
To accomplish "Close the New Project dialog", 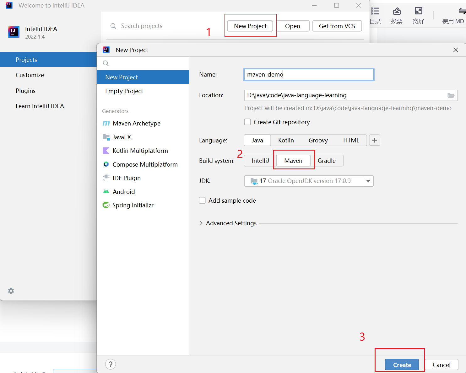I will click(456, 50).
